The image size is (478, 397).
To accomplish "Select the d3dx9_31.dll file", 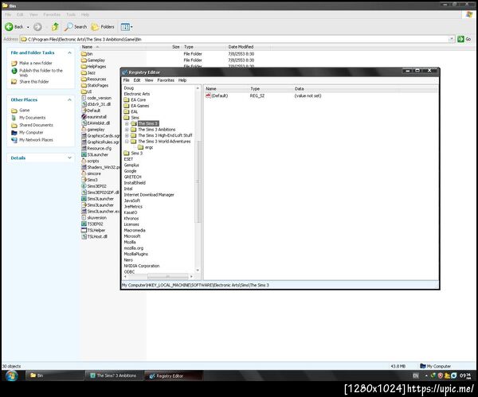I will tap(96, 104).
